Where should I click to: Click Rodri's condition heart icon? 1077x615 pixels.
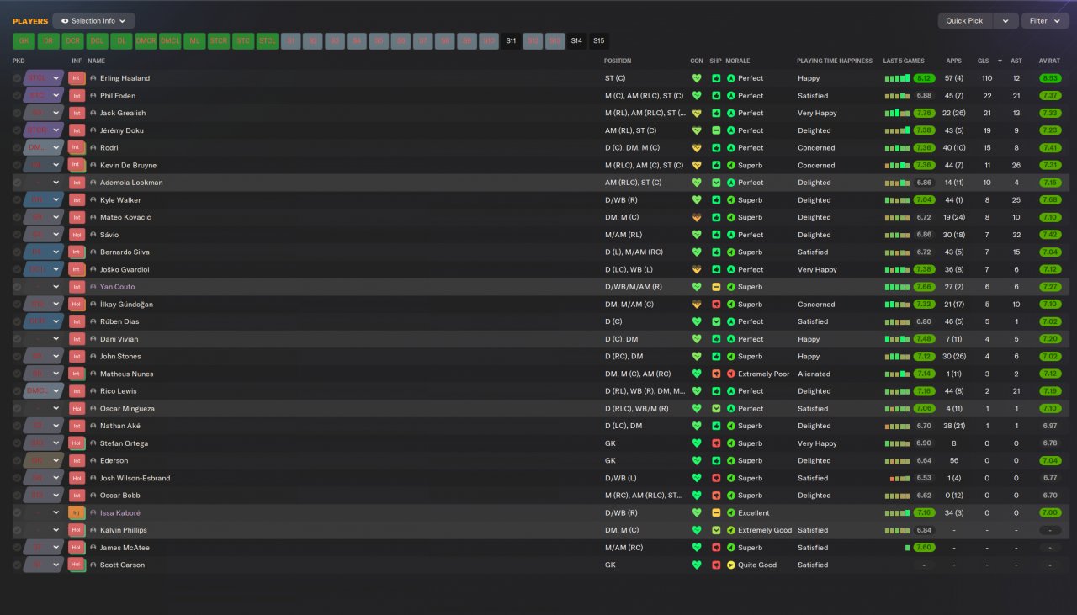click(x=696, y=148)
